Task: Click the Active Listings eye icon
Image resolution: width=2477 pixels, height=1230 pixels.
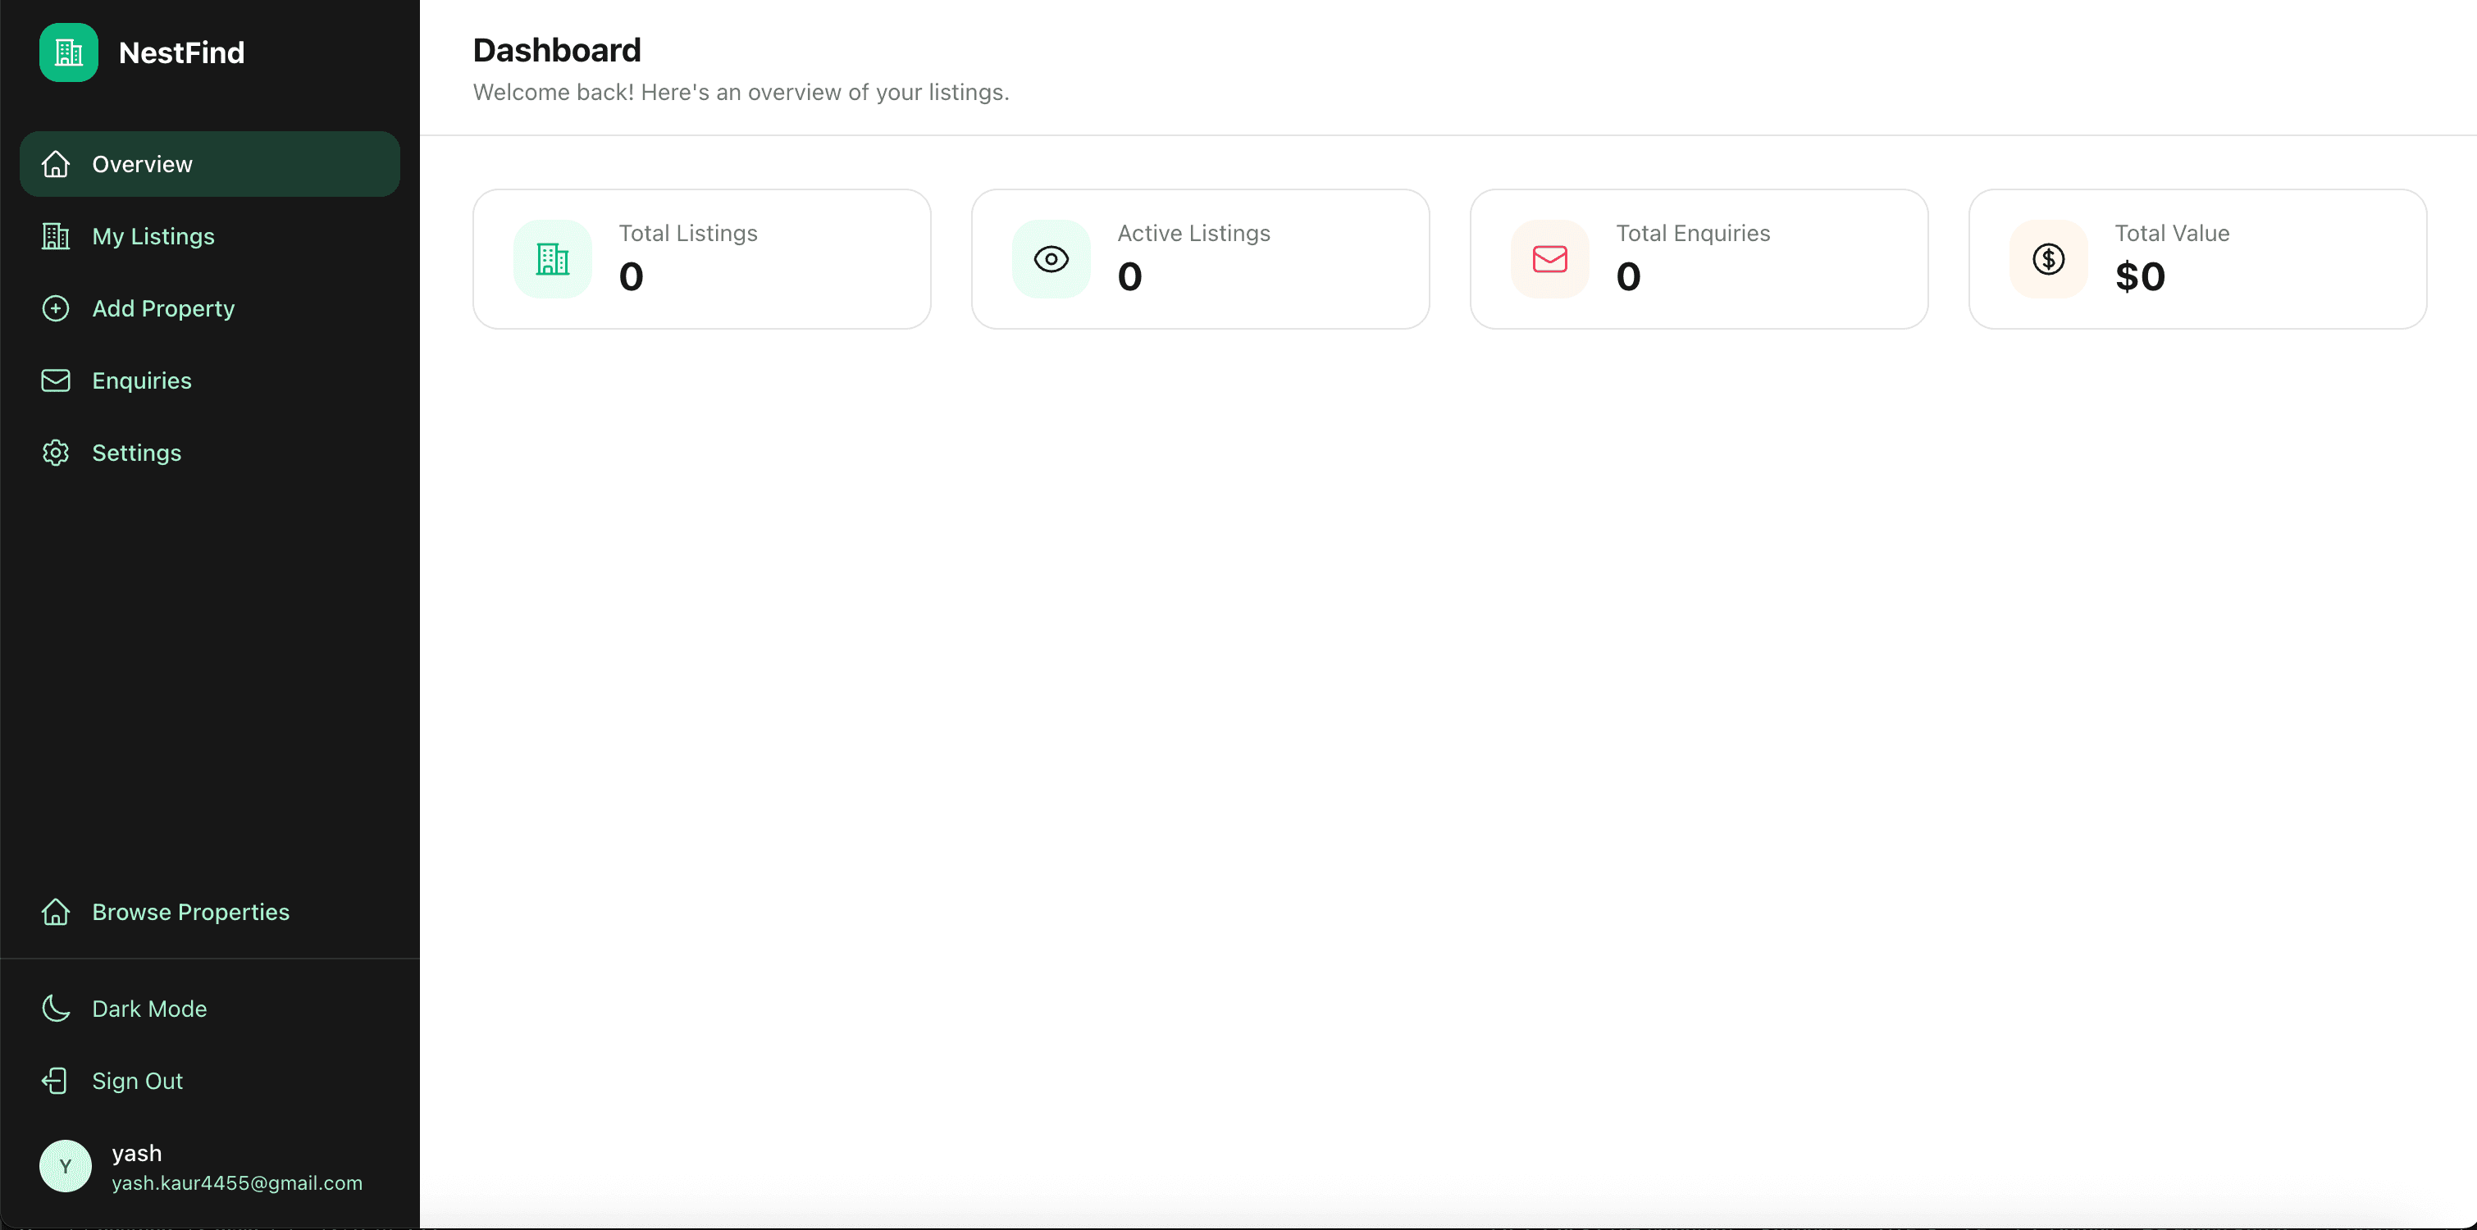Action: [x=1050, y=258]
